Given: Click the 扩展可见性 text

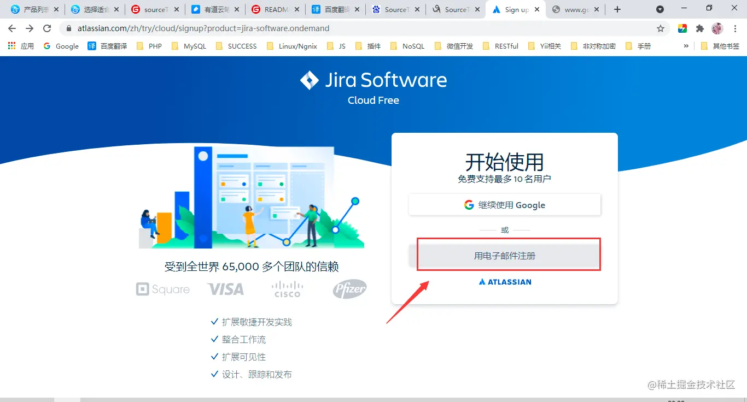Looking at the screenshot, I should pyautogui.click(x=244, y=357).
